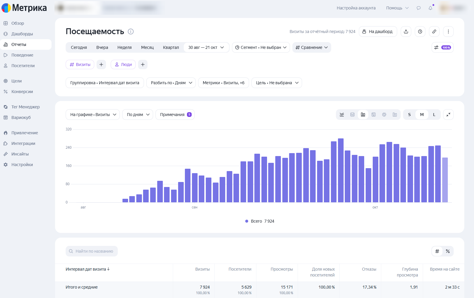Open the three-dot more options menu

[x=448, y=32]
